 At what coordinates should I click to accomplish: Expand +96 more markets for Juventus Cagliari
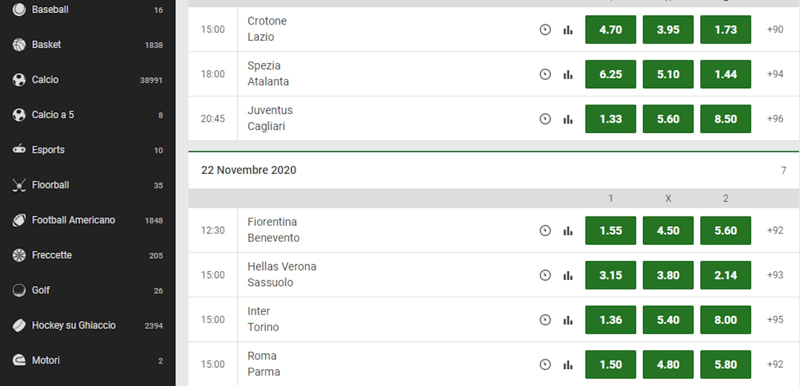tap(775, 119)
